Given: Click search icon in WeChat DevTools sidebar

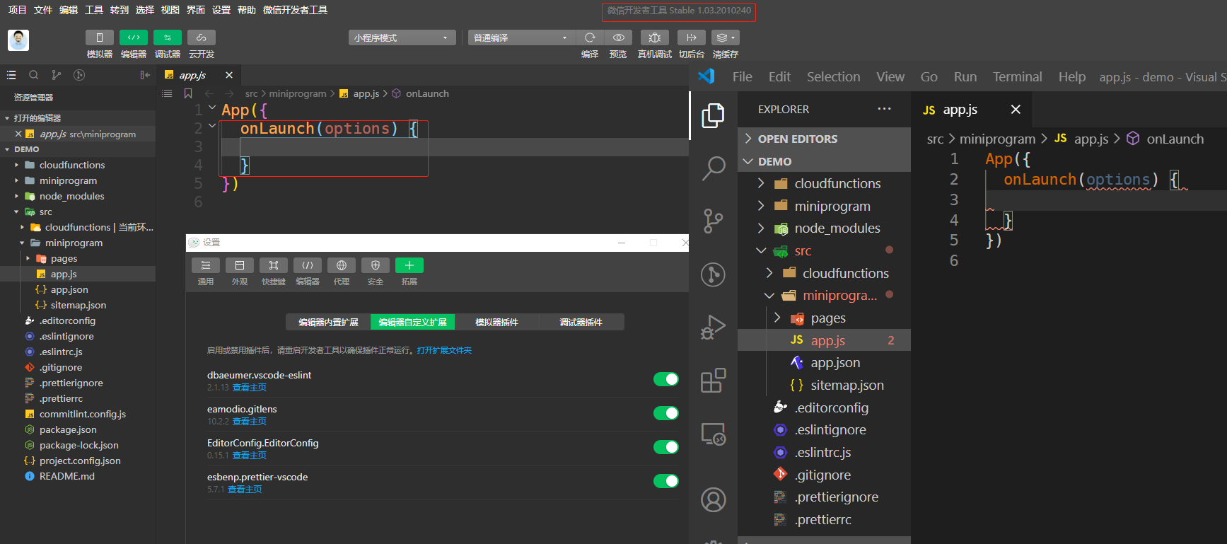Looking at the screenshot, I should tap(33, 75).
